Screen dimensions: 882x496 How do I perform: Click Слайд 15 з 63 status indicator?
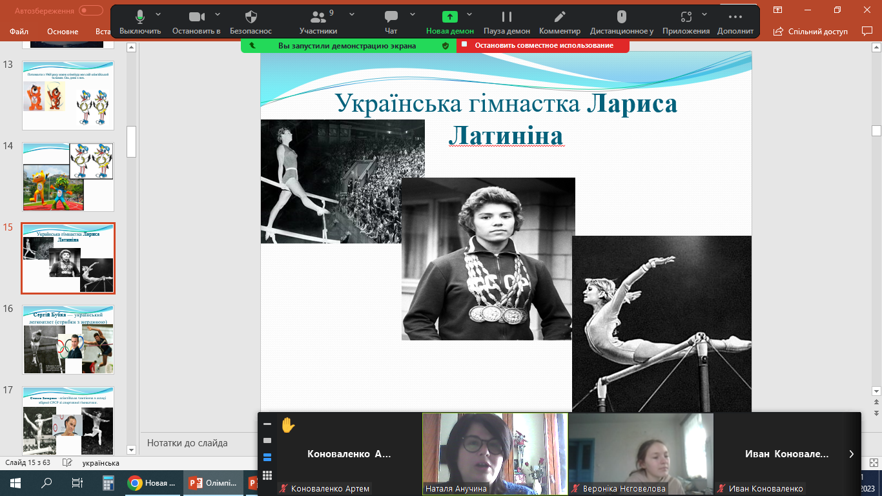pos(28,463)
